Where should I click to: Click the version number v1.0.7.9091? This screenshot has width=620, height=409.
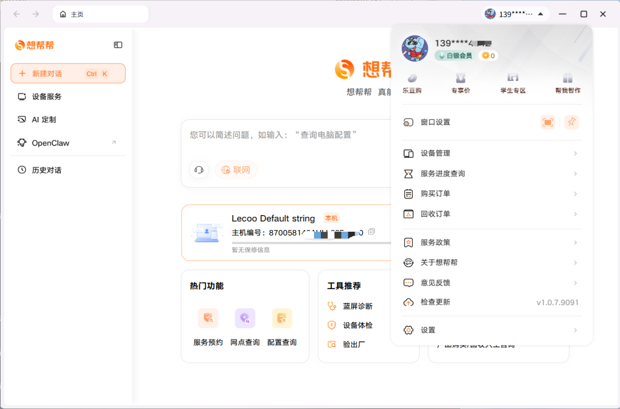coord(557,302)
